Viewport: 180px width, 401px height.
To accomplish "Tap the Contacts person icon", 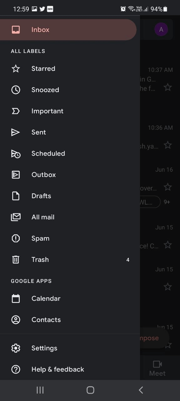I will (16, 320).
